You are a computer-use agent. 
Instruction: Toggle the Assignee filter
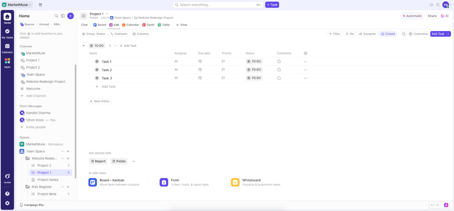click(x=367, y=34)
